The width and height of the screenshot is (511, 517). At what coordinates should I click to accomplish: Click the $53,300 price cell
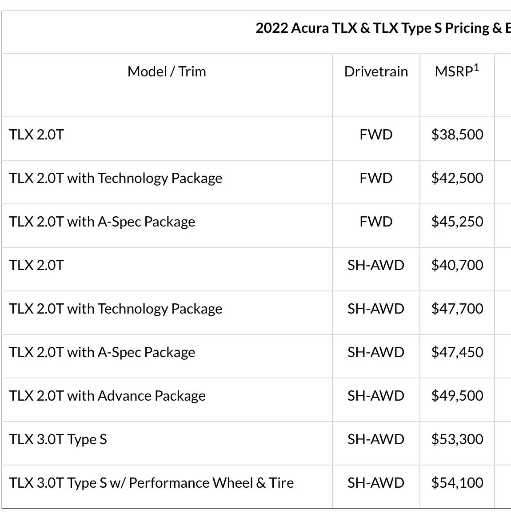457,439
